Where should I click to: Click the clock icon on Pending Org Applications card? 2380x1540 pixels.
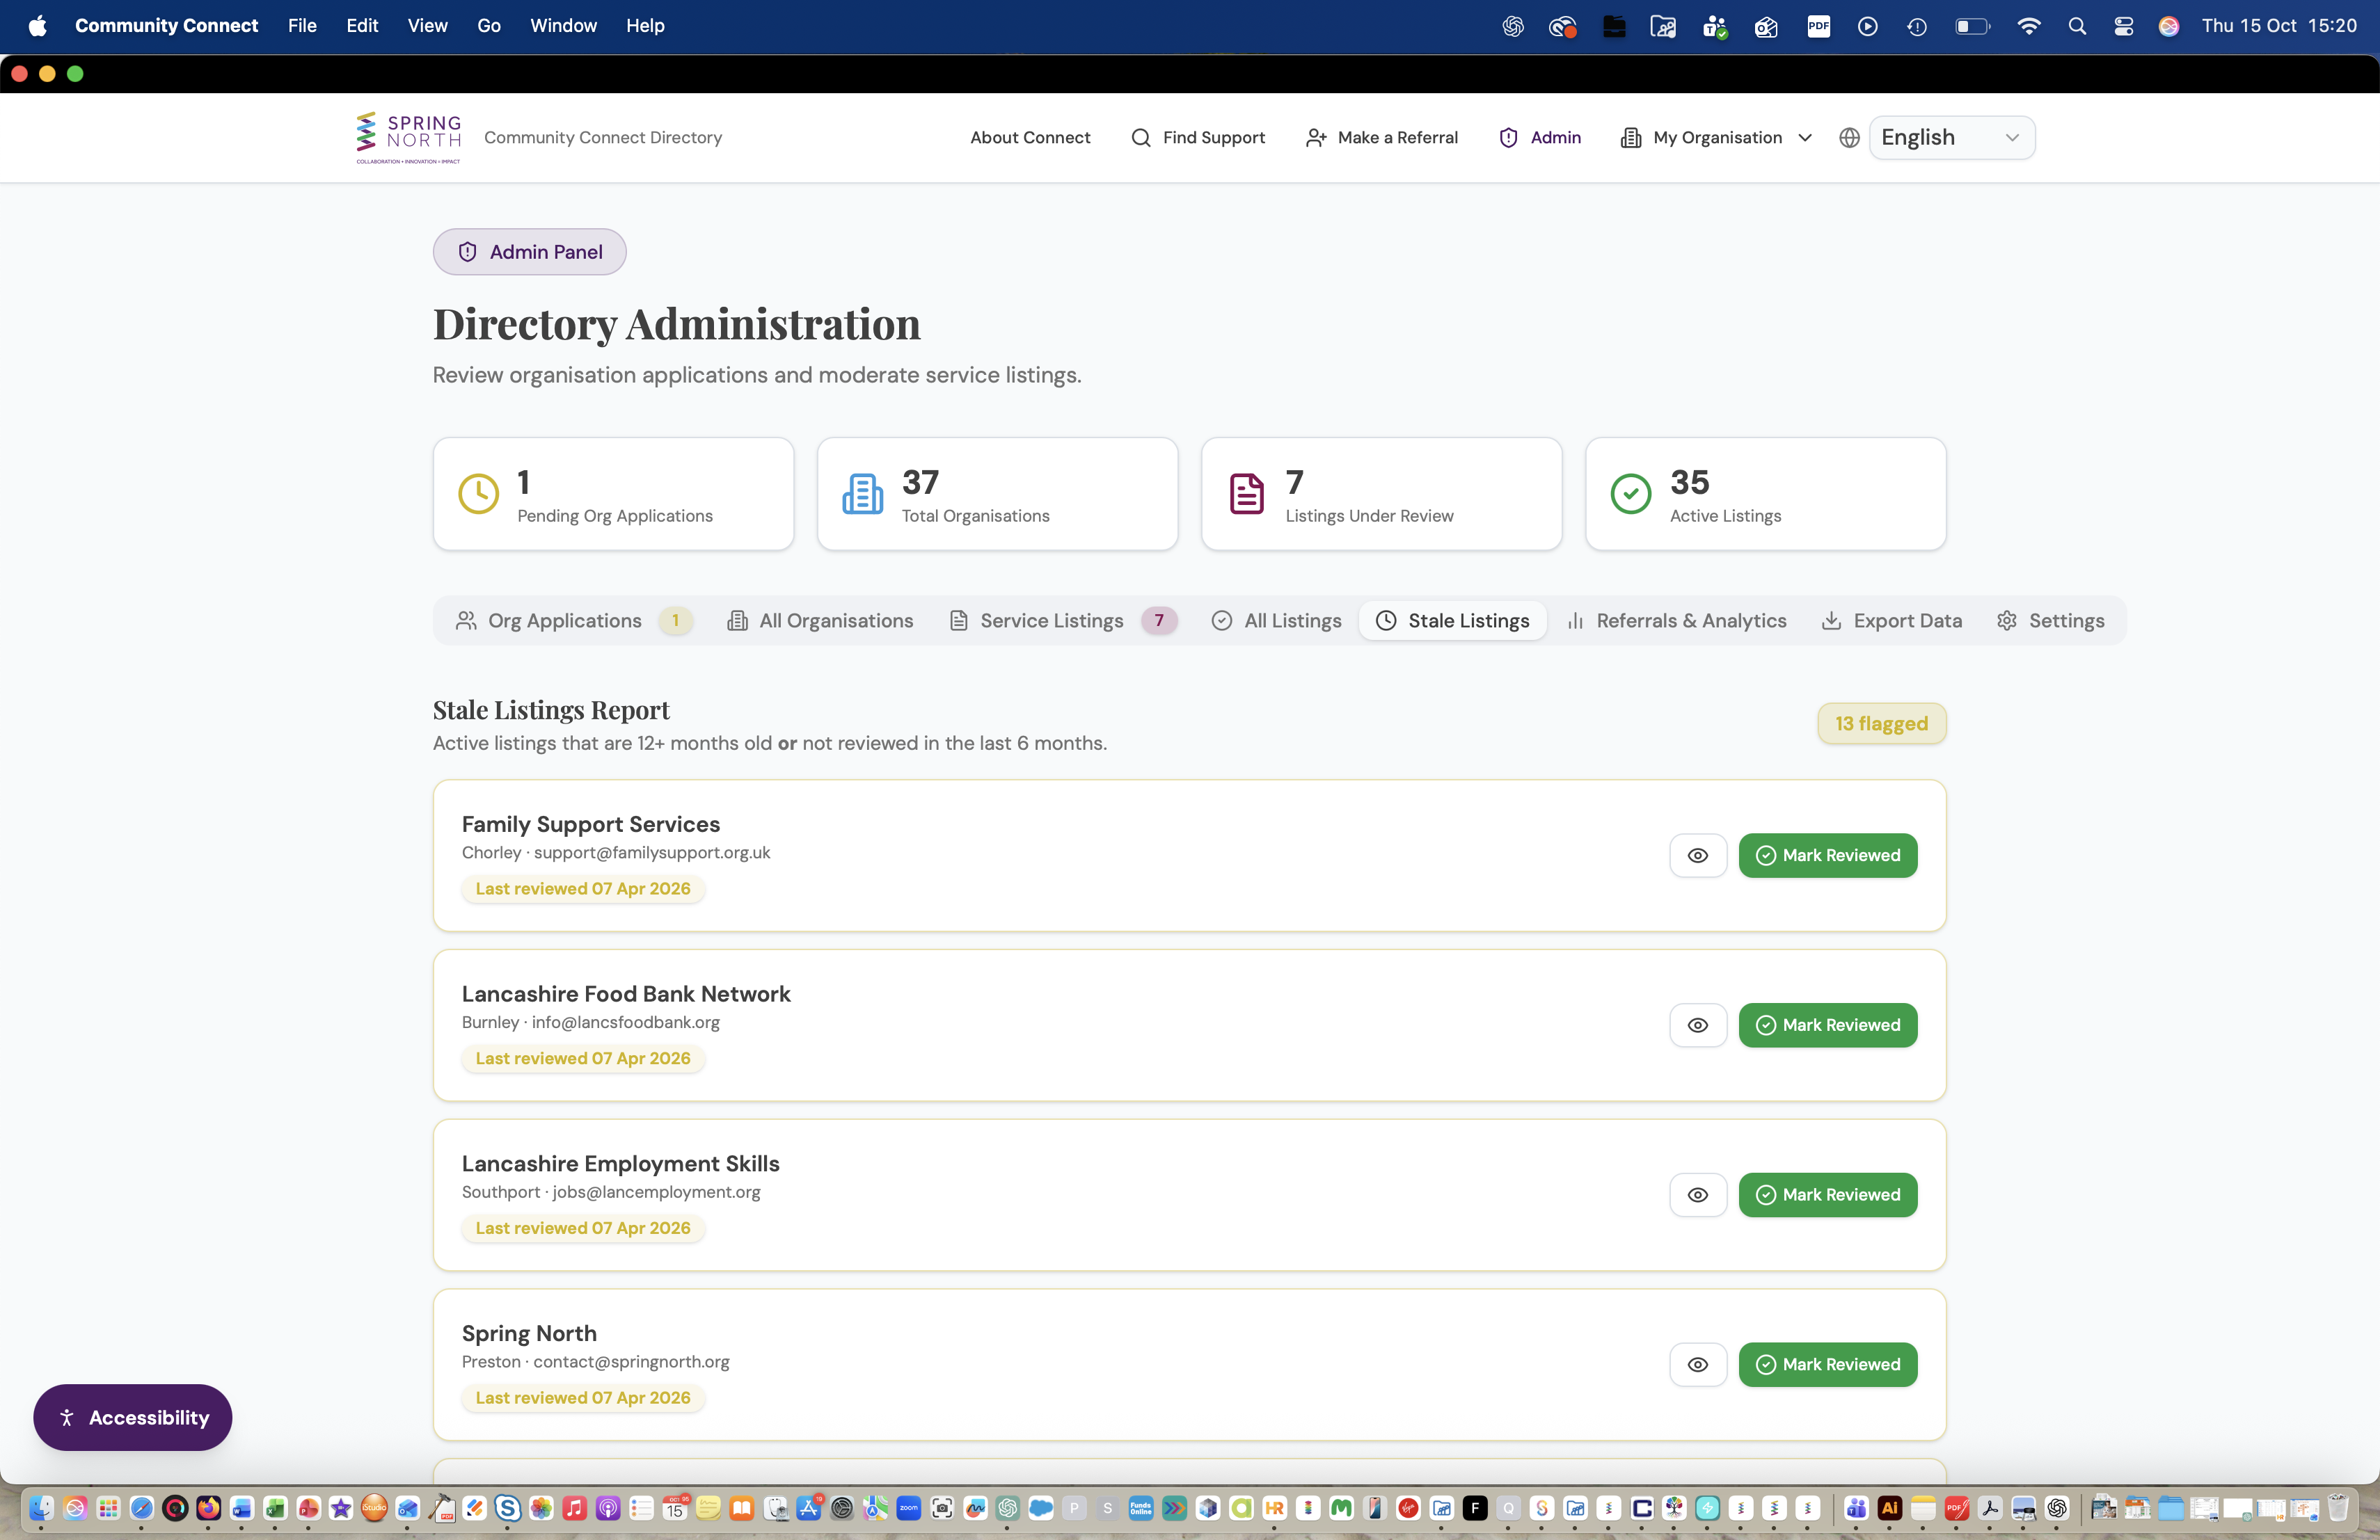[x=478, y=494]
